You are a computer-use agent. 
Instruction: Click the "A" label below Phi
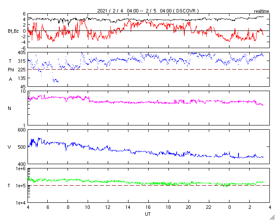click(x=10, y=79)
